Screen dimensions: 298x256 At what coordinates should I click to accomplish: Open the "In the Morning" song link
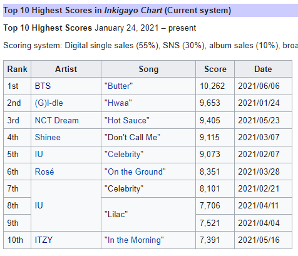coord(134,240)
